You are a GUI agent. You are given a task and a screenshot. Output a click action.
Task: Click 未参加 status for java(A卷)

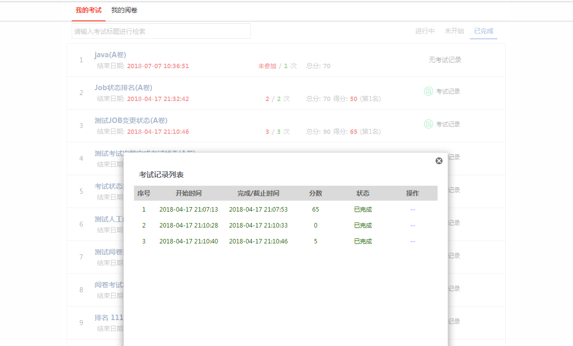point(267,66)
